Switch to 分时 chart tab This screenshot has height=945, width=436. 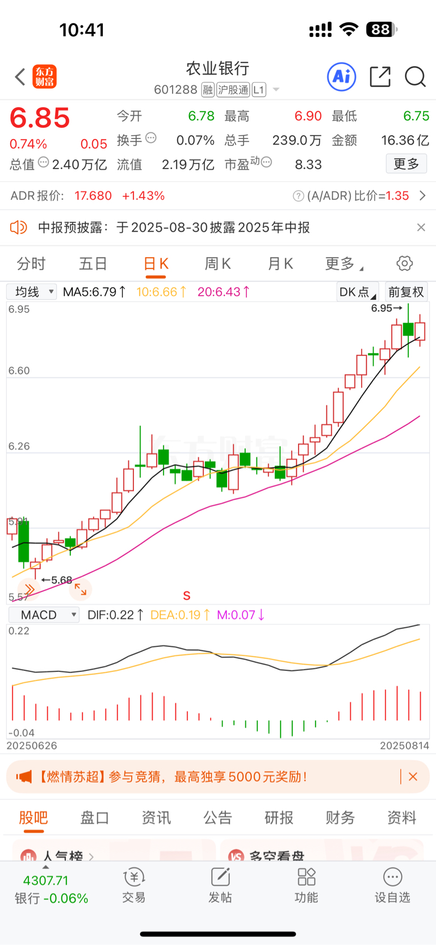(31, 264)
